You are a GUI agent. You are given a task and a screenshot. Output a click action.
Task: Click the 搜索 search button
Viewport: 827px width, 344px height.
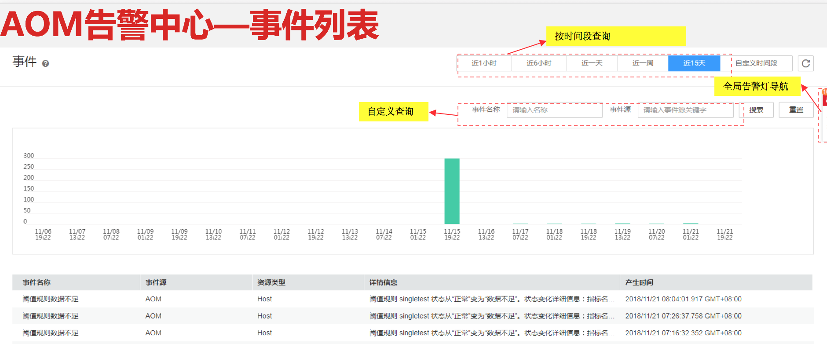(756, 110)
